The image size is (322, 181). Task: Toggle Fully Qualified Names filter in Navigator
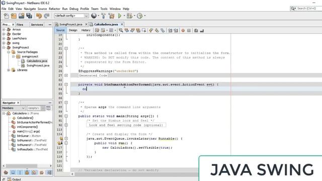[x=42, y=172]
